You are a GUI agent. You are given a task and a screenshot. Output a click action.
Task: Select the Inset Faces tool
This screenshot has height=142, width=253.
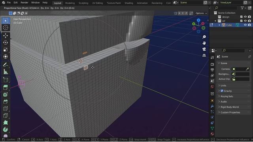6,95
